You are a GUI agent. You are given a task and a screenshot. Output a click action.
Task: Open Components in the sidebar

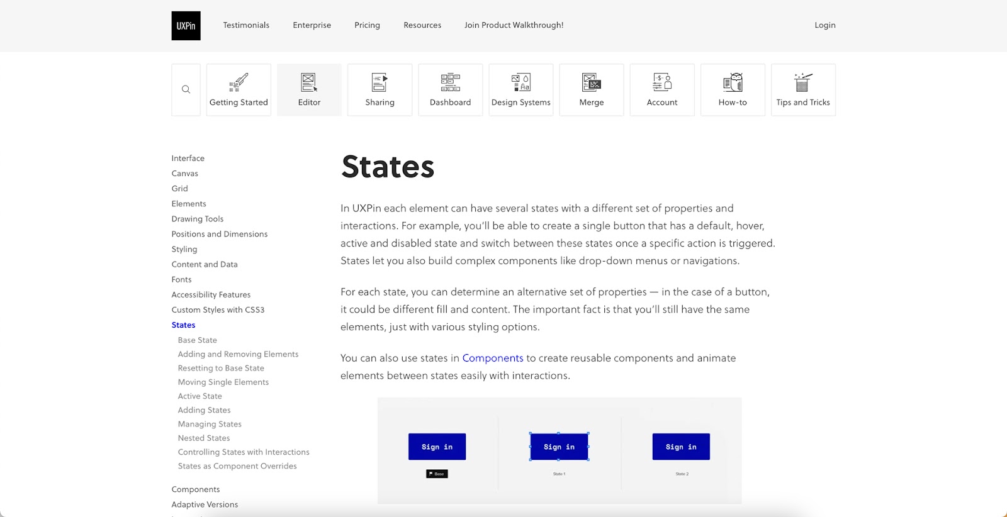[x=196, y=489]
